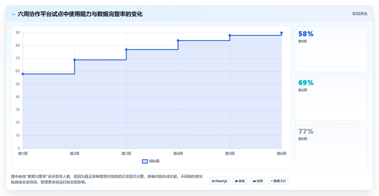Click the 第1周 data point at 58
Screen dimensions: 379x196
pos(23,74)
